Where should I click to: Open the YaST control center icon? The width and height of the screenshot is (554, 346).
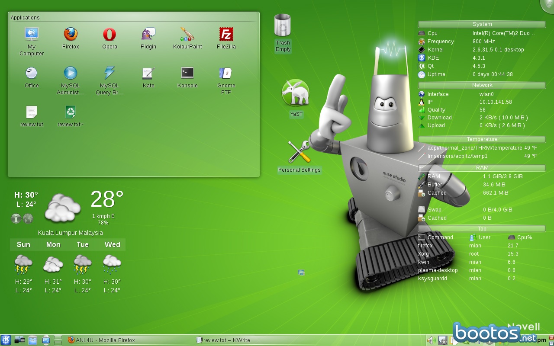pos(296,93)
